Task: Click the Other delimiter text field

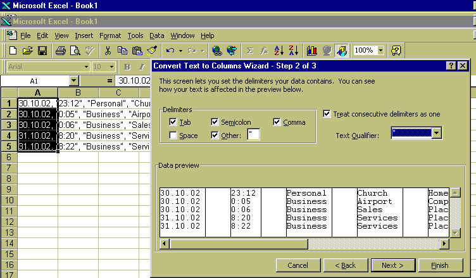Action: (x=253, y=134)
